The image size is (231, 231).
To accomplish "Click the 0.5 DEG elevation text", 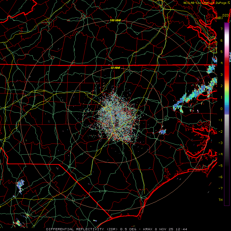I will coord(128,229).
